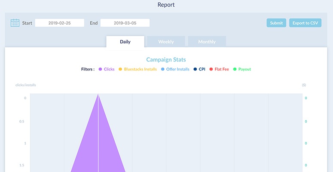Image resolution: width=333 pixels, height=172 pixels.
Task: Toggle the green Payout filter dot
Action: click(x=235, y=69)
